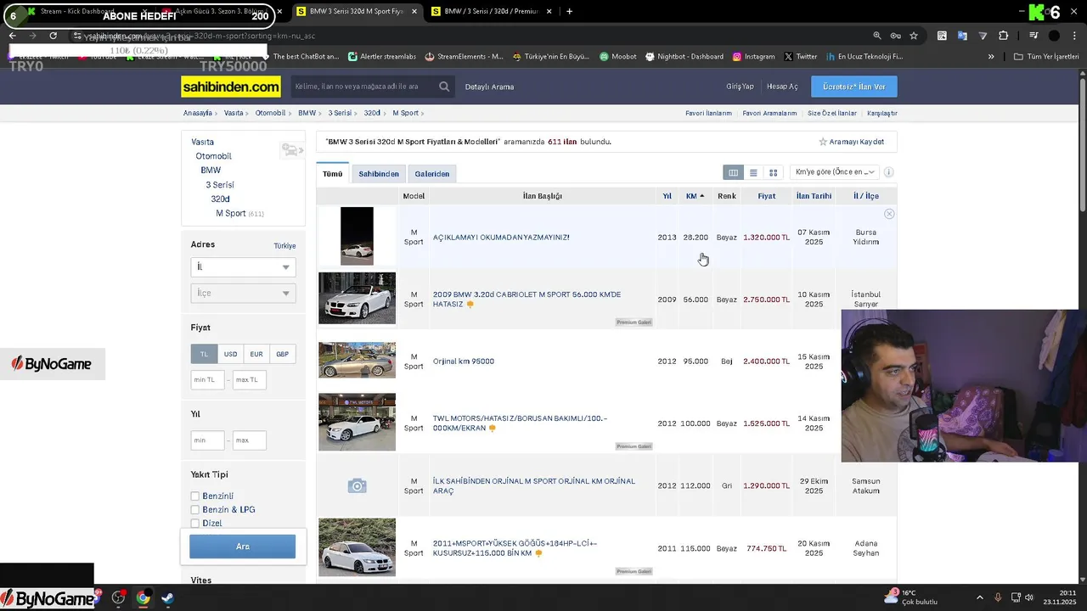This screenshot has width=1087, height=611.
Task: Click the search magnifier icon
Action: 444,87
